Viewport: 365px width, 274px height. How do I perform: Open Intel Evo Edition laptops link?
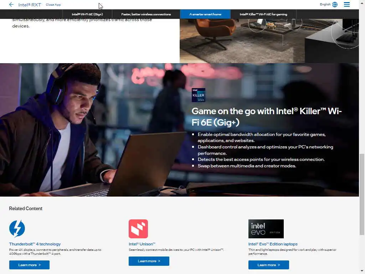click(273, 244)
